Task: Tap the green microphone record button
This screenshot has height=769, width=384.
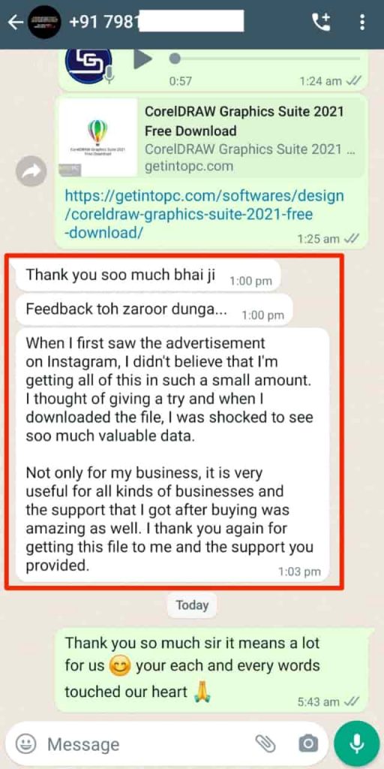Action: tap(356, 744)
